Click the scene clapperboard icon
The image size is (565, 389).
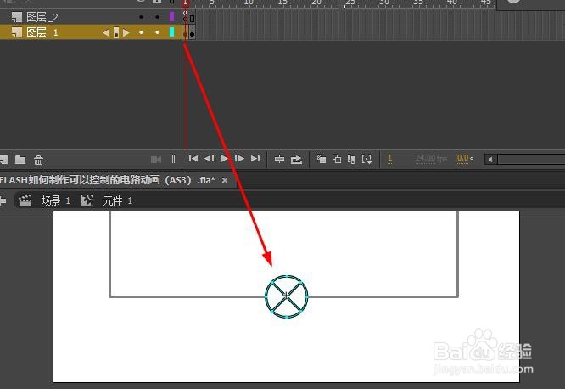pos(25,200)
